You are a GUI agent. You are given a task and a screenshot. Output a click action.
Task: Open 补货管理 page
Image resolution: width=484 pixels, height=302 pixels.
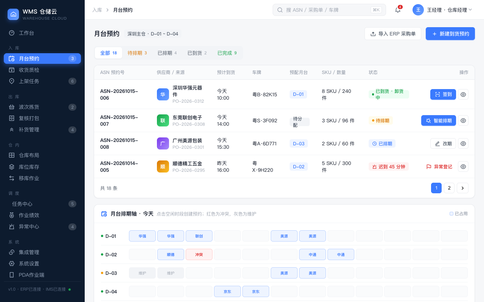click(x=42, y=129)
